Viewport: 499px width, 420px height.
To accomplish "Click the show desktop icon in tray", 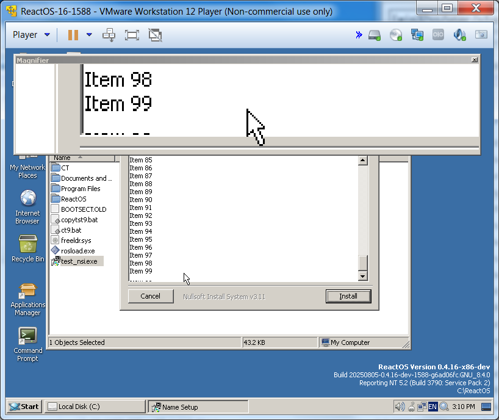I will (x=486, y=407).
